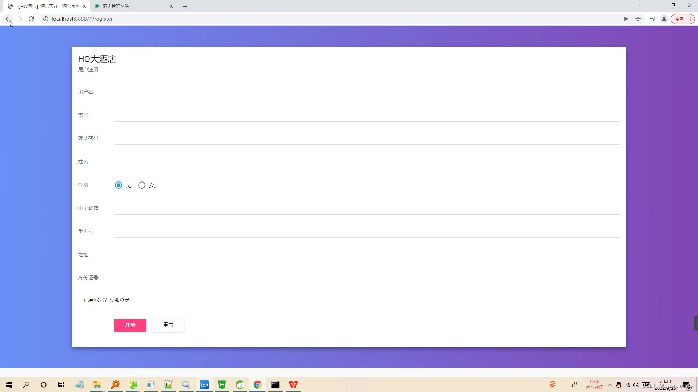Screen dimensions: 698x392
Task: Select the 男 gender radio button
Action: 119,185
